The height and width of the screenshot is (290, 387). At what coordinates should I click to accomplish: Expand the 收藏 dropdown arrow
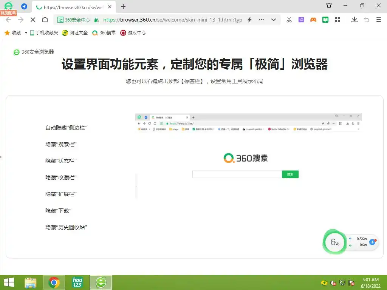point(26,33)
